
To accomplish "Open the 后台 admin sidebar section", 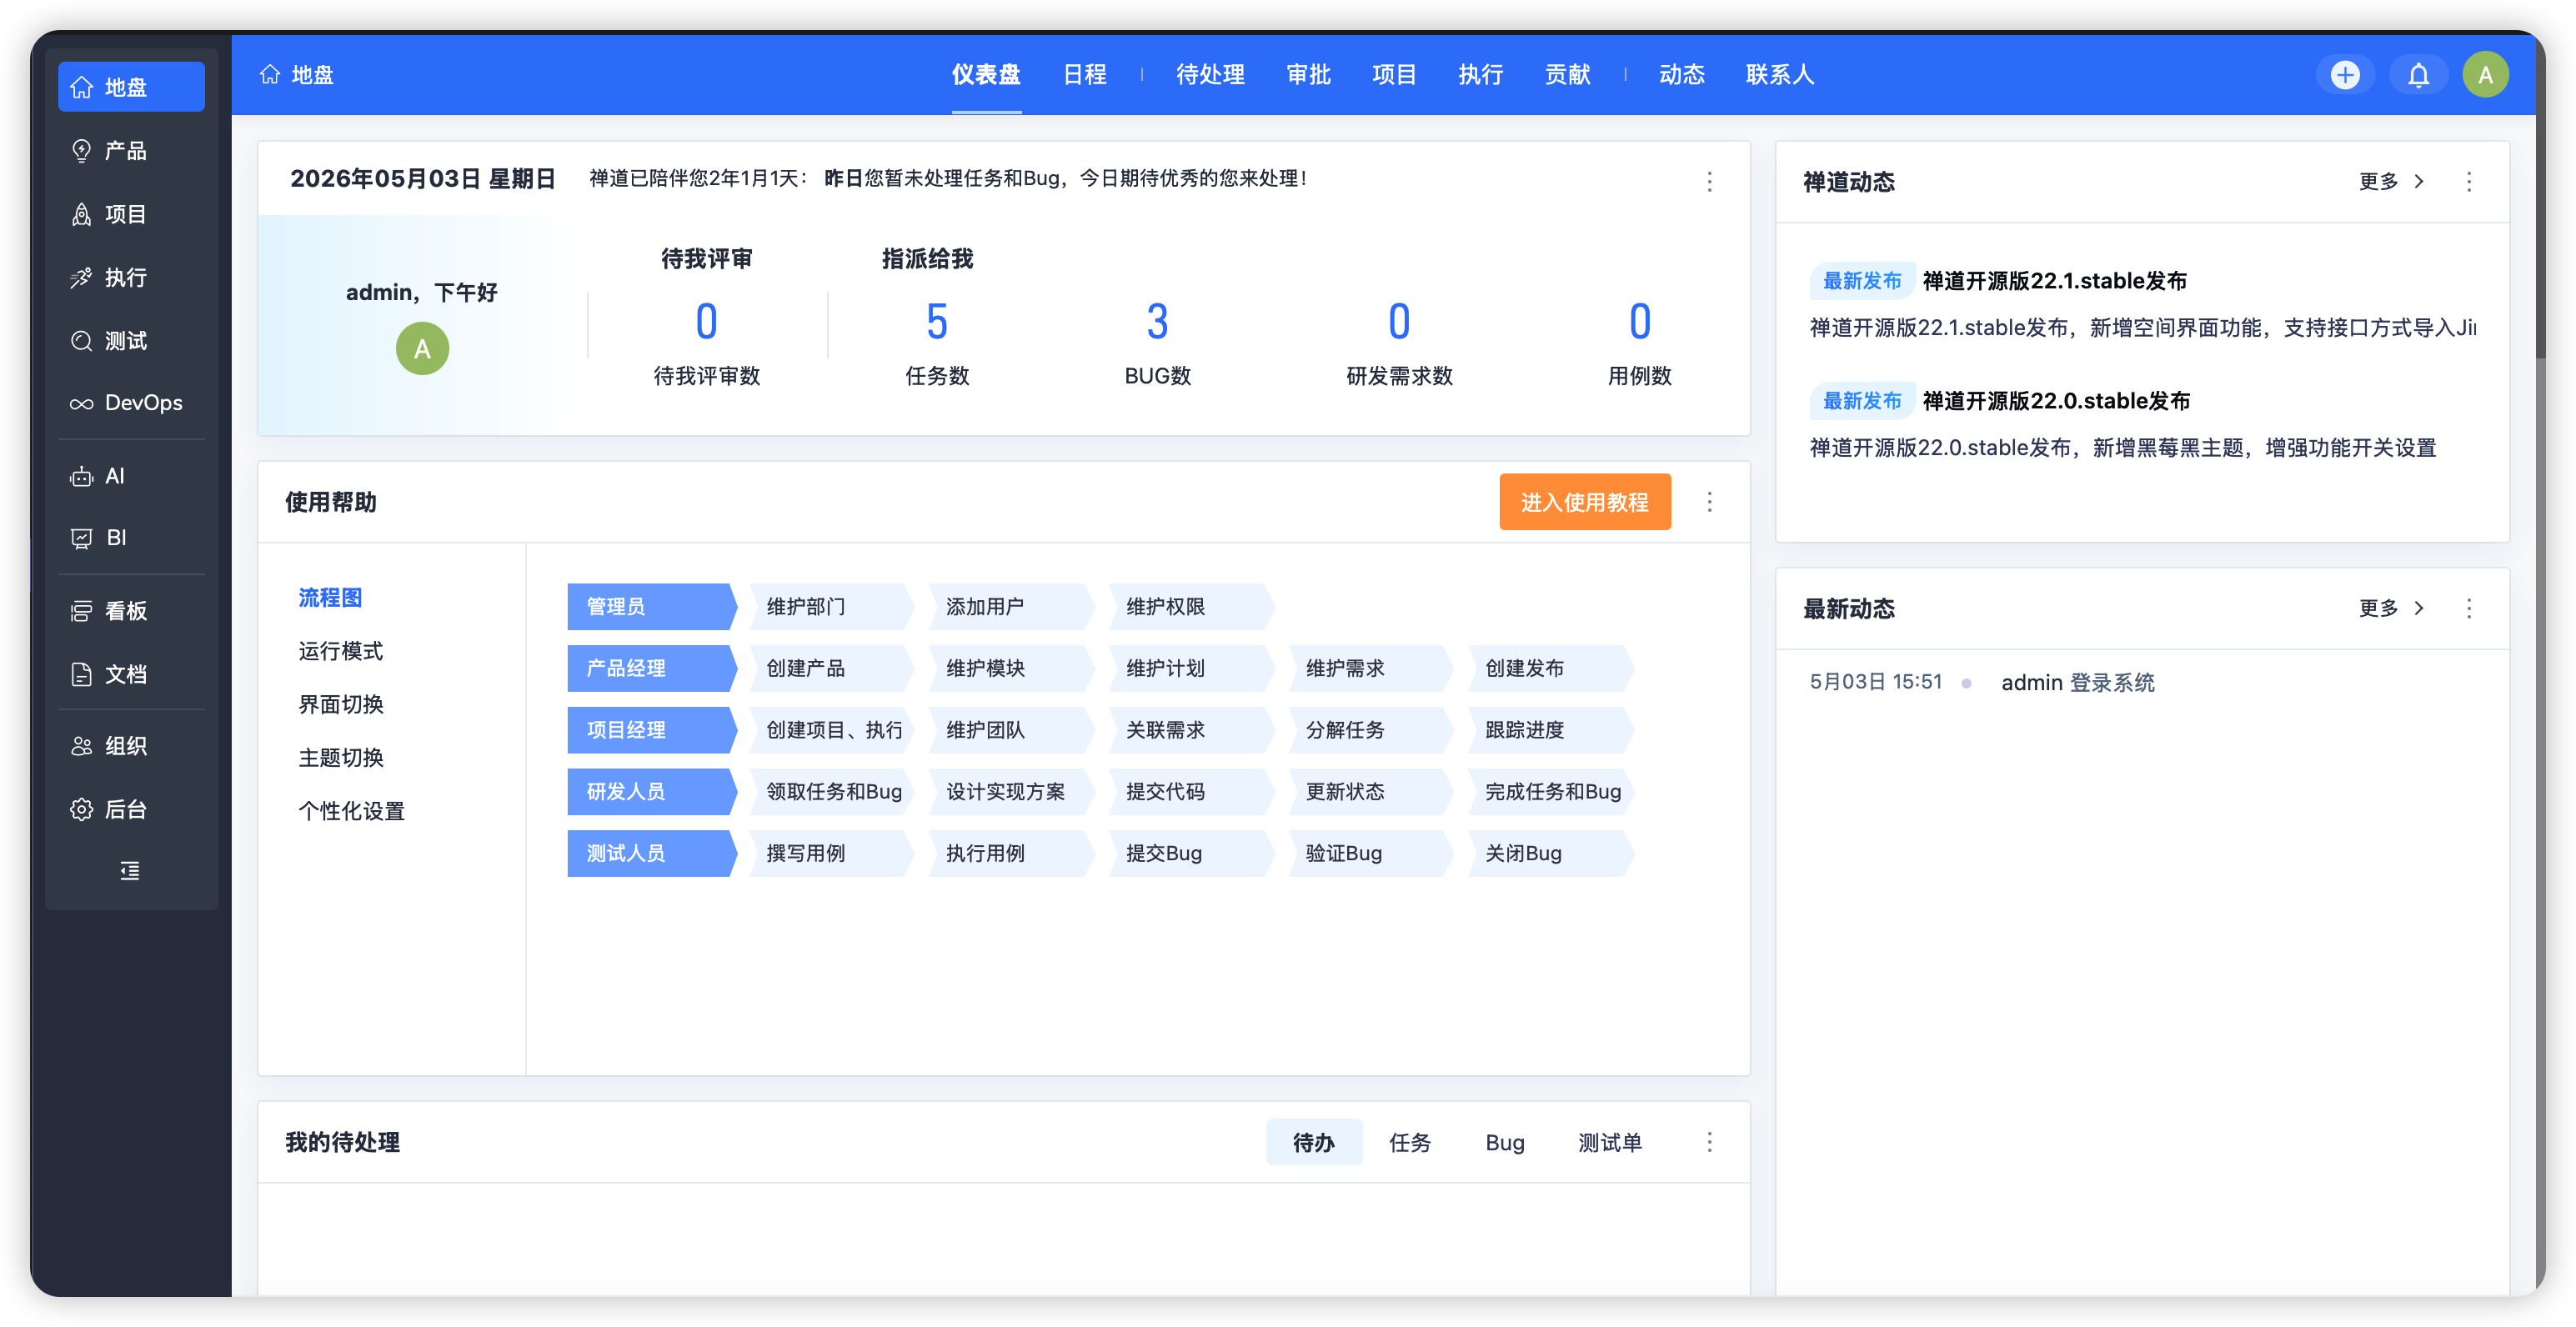I will [131, 809].
